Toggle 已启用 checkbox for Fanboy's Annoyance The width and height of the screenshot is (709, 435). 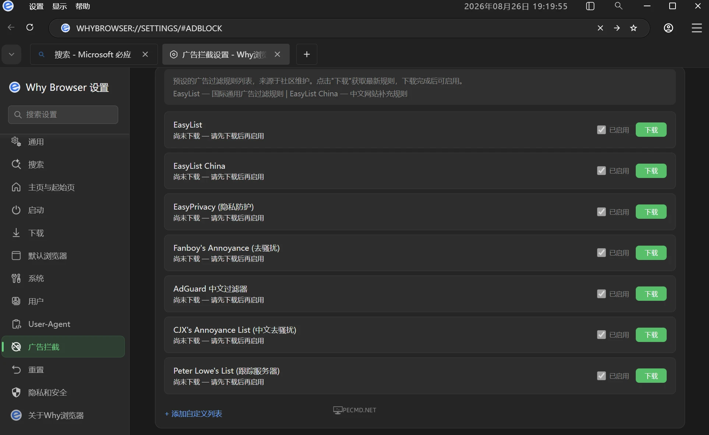coord(601,253)
